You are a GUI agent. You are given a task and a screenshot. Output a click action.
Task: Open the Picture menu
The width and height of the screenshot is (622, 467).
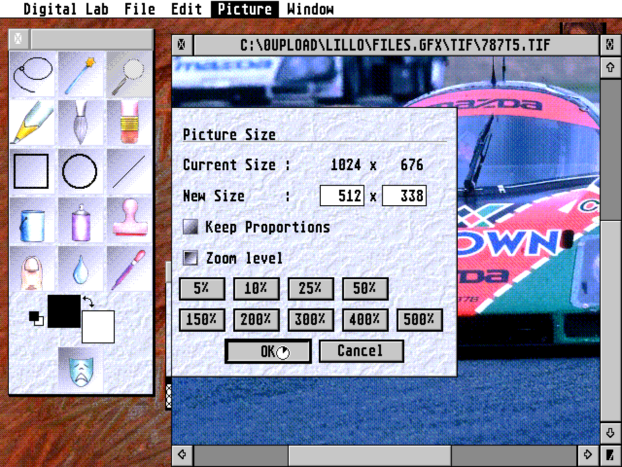point(243,8)
